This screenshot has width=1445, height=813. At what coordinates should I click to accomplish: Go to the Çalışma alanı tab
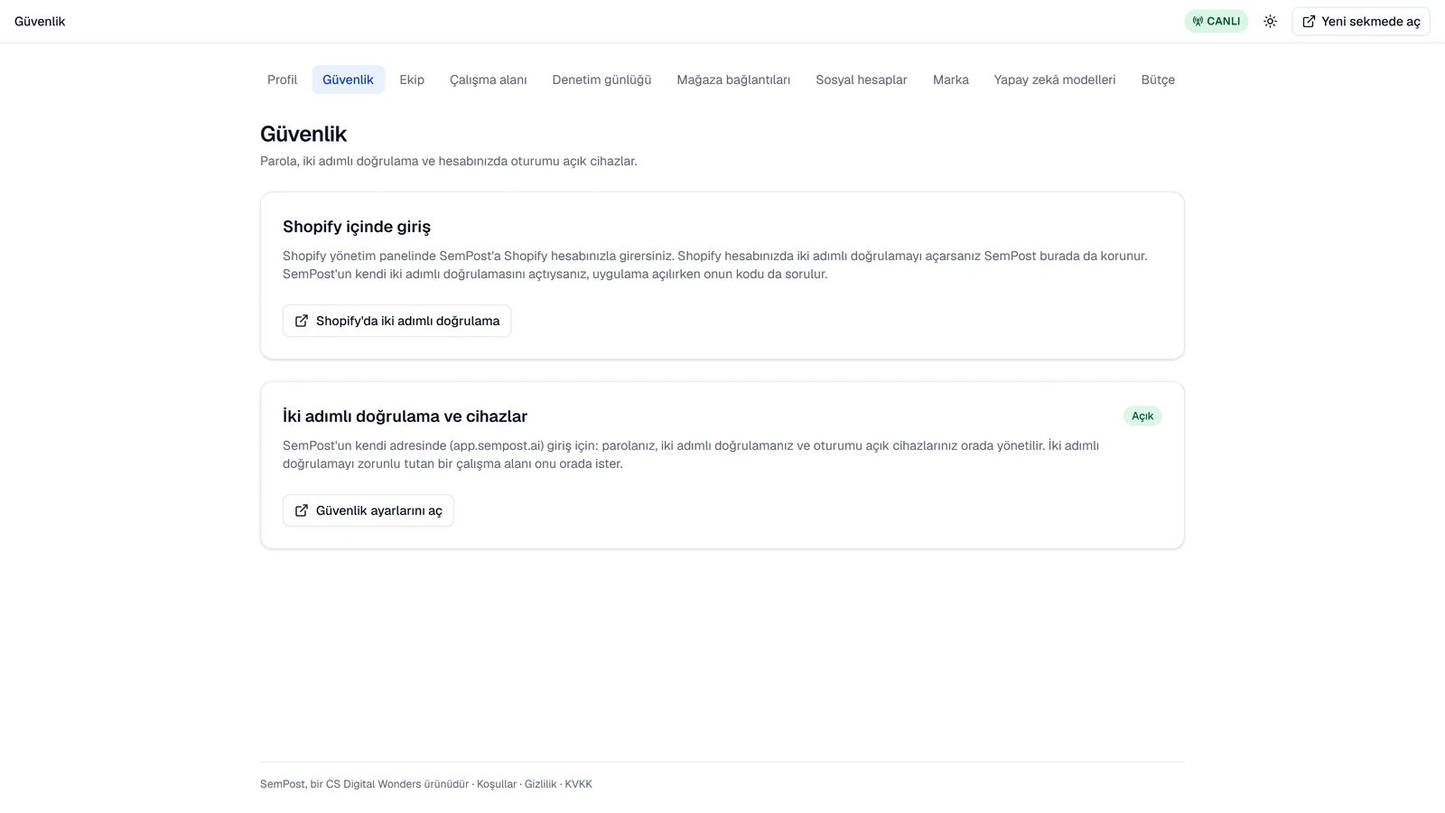click(489, 79)
